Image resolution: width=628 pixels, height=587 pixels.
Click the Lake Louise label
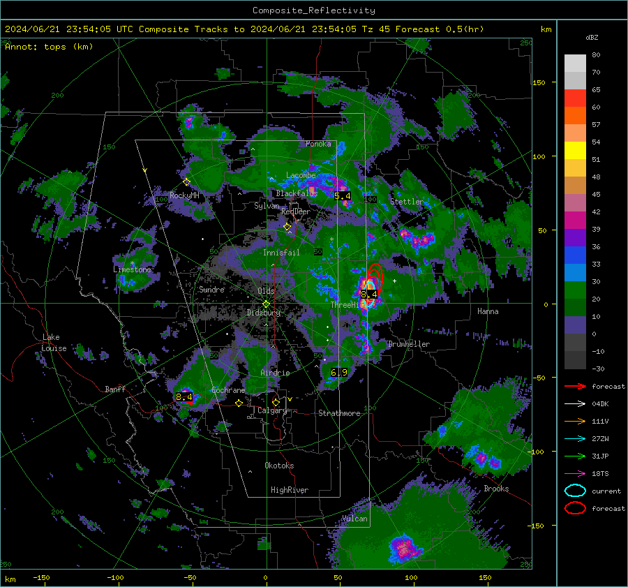pyautogui.click(x=54, y=343)
